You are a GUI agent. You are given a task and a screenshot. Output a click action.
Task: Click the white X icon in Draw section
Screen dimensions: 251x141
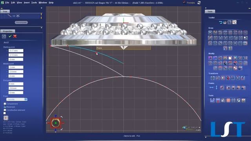pos(210,33)
